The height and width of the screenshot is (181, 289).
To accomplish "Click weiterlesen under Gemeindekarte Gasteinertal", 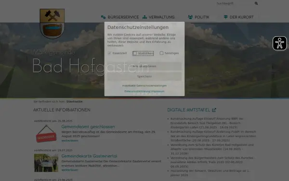I will point(70,170).
